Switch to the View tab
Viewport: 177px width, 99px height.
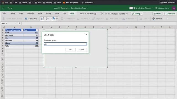[57, 13]
